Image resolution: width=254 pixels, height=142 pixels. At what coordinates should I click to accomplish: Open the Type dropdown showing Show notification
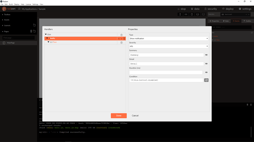(x=169, y=38)
